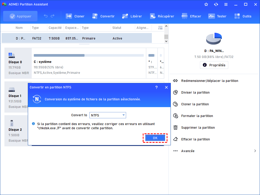Click the Avancée three-dots icon
This screenshot has width=260, height=195.
tap(175, 151)
